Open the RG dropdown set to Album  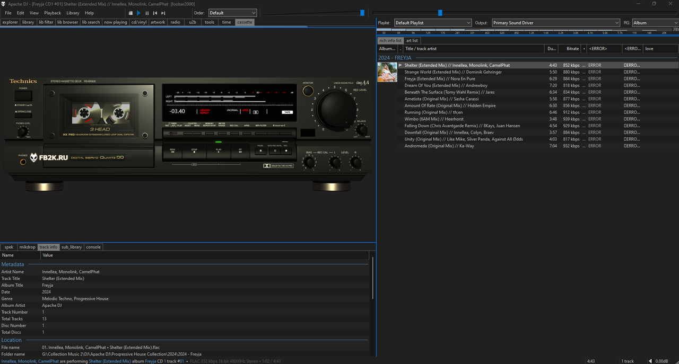[655, 23]
